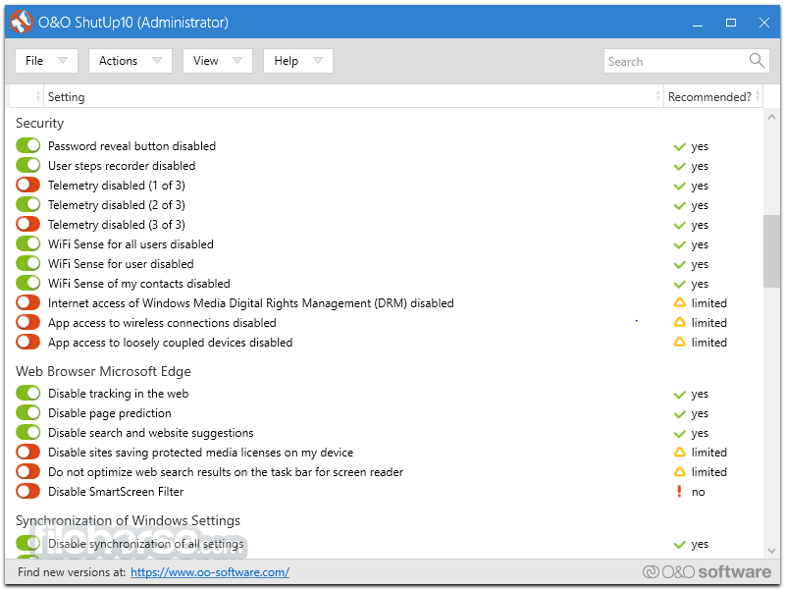
Task: Click the green checkmark for WiFi Sense for all users
Action: click(x=679, y=244)
